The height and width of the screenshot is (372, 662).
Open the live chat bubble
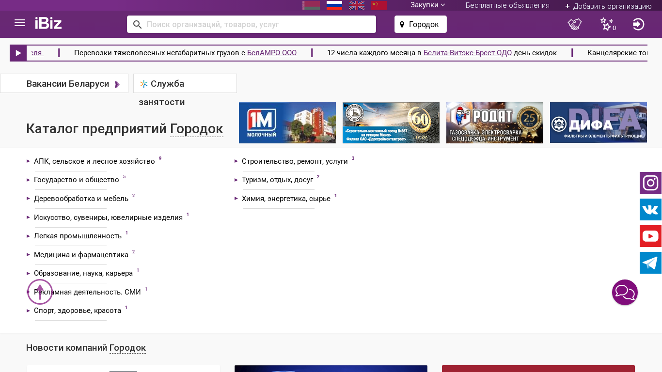click(x=625, y=293)
